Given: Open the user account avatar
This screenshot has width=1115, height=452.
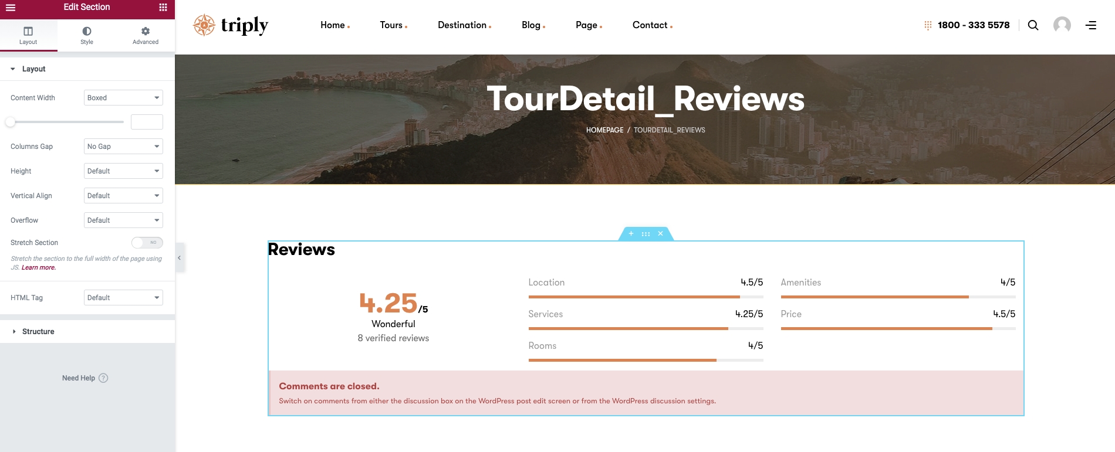Looking at the screenshot, I should tap(1062, 25).
